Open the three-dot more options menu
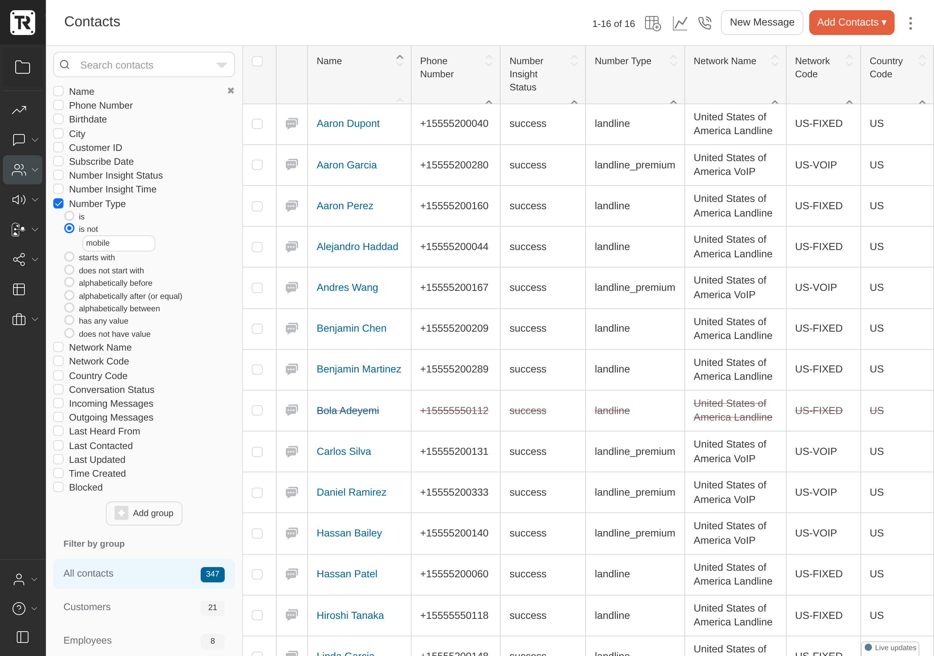The image size is (934, 656). point(910,23)
